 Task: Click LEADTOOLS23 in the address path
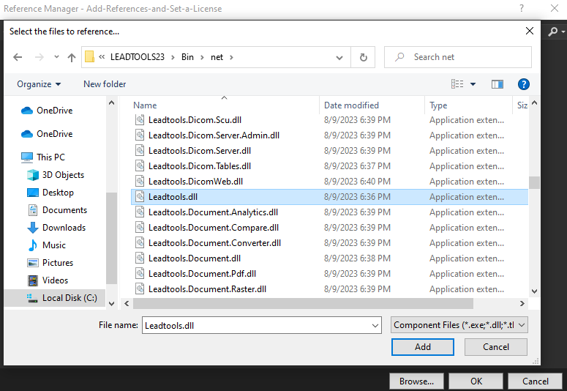[x=137, y=57]
